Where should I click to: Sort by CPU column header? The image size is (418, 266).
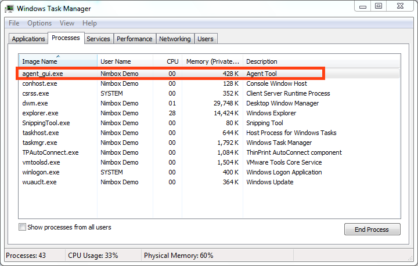pos(167,61)
